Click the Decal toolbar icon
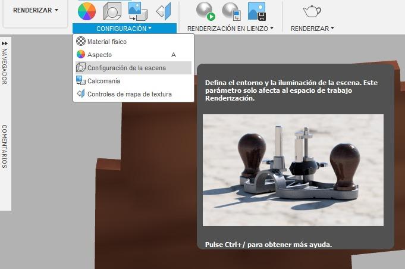 tap(137, 11)
